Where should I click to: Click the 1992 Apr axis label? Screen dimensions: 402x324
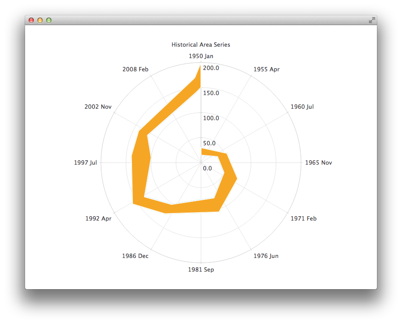click(99, 218)
